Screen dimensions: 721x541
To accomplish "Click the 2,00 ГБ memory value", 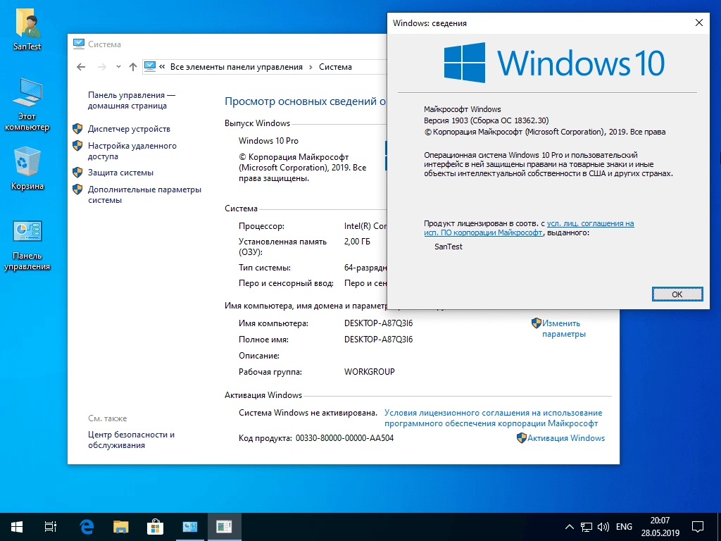I will point(357,242).
